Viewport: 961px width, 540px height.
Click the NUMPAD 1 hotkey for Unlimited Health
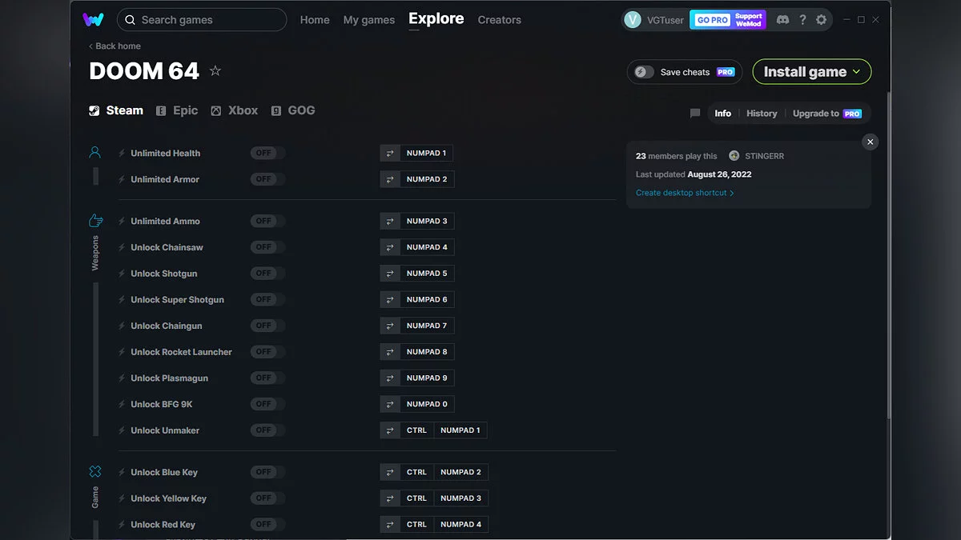pos(427,153)
